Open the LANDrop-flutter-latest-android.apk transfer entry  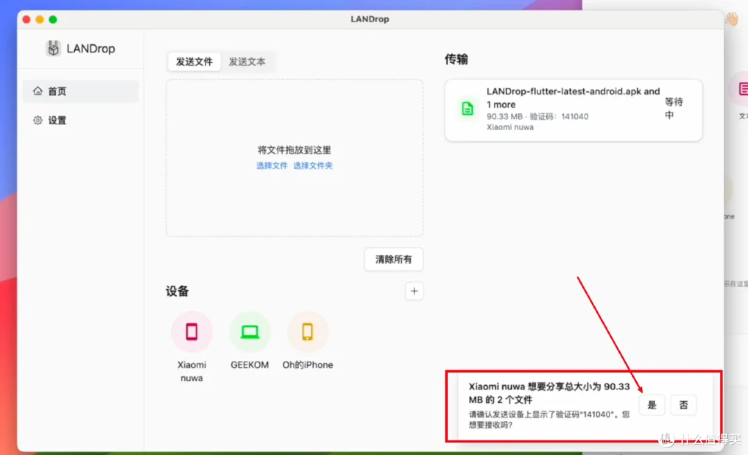point(573,110)
